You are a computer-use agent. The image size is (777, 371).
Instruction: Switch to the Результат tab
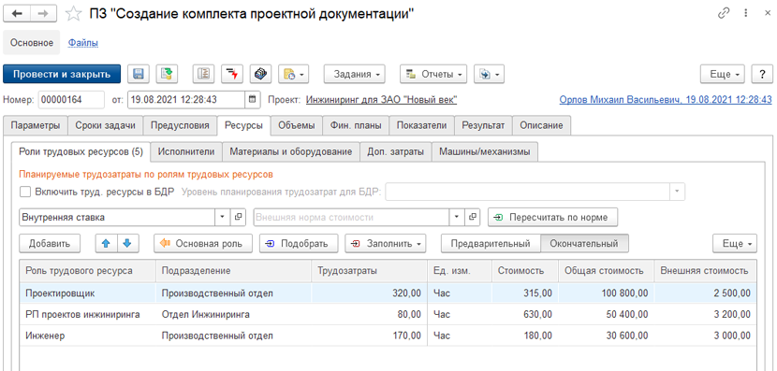tap(483, 125)
